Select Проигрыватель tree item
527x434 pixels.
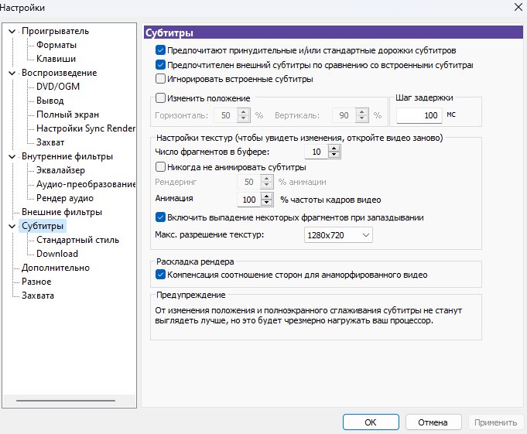pyautogui.click(x=55, y=31)
